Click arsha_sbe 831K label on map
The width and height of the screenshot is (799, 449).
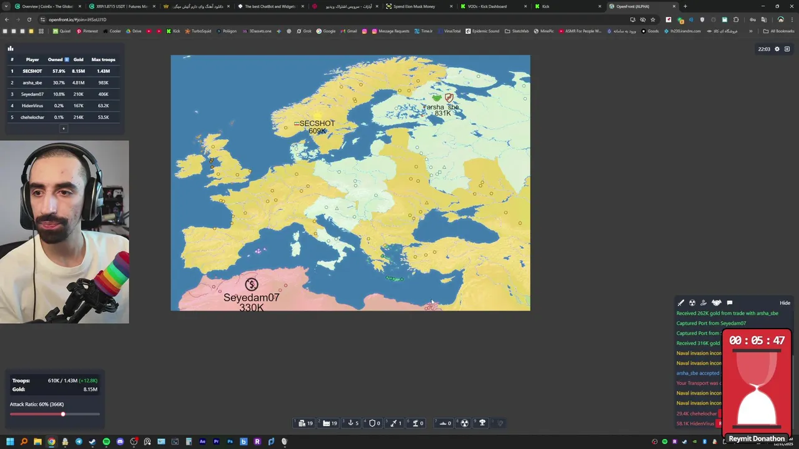coord(443,110)
